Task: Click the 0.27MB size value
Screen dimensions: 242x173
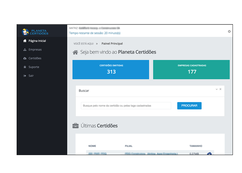Action: click(x=194, y=154)
